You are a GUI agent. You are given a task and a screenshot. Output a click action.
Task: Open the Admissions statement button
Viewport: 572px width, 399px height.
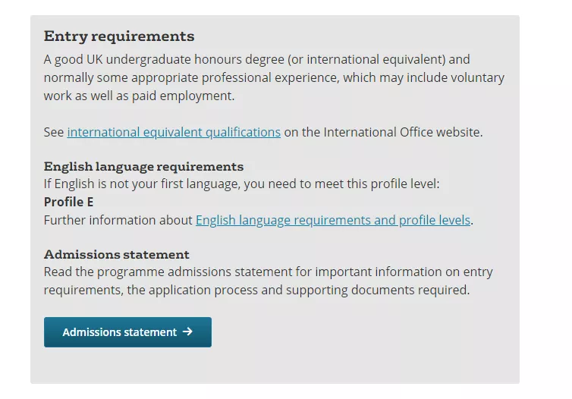(127, 332)
